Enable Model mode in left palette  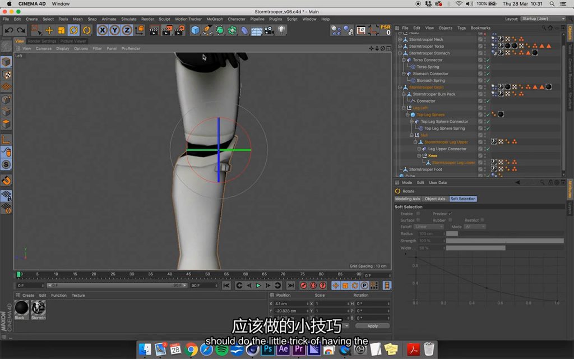click(6, 62)
